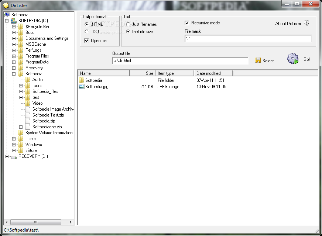This screenshot has width=322, height=236.
Task: Expand the test folder node
Action: click(21, 98)
